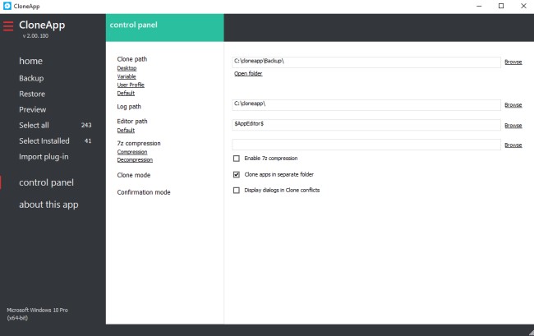Maximize the CloneApp window

coord(501,6)
